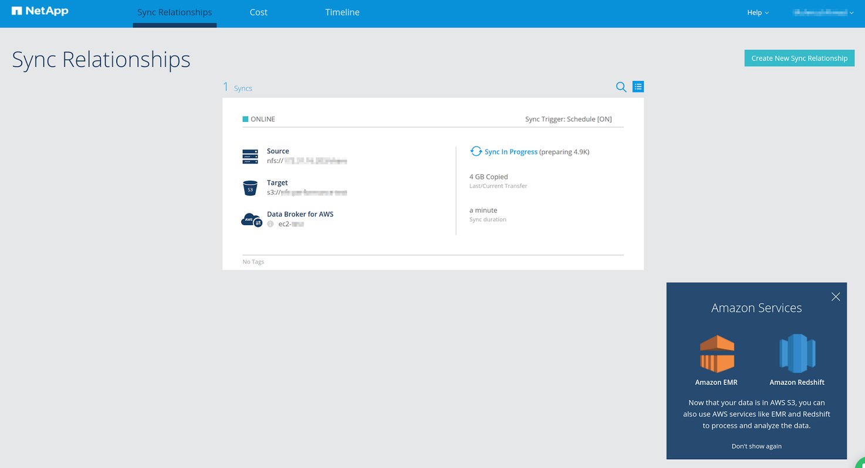Click the NFS source server icon
Image resolution: width=865 pixels, height=468 pixels.
[251, 157]
